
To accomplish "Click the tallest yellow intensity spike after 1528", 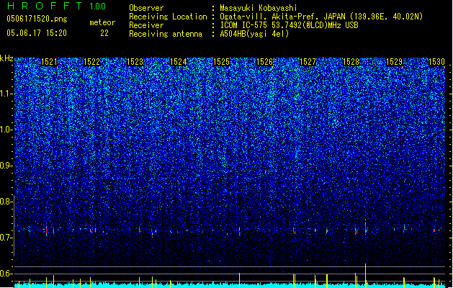I will (x=365, y=275).
